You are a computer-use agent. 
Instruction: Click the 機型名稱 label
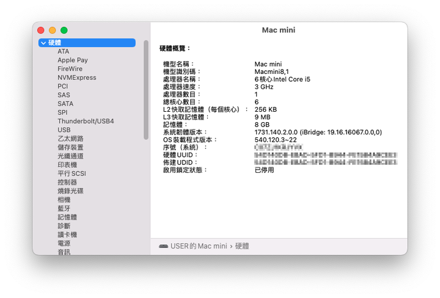click(178, 64)
